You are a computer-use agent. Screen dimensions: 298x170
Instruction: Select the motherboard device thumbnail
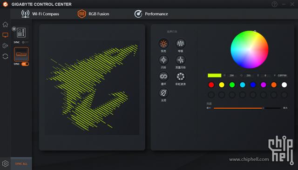pos(21,33)
